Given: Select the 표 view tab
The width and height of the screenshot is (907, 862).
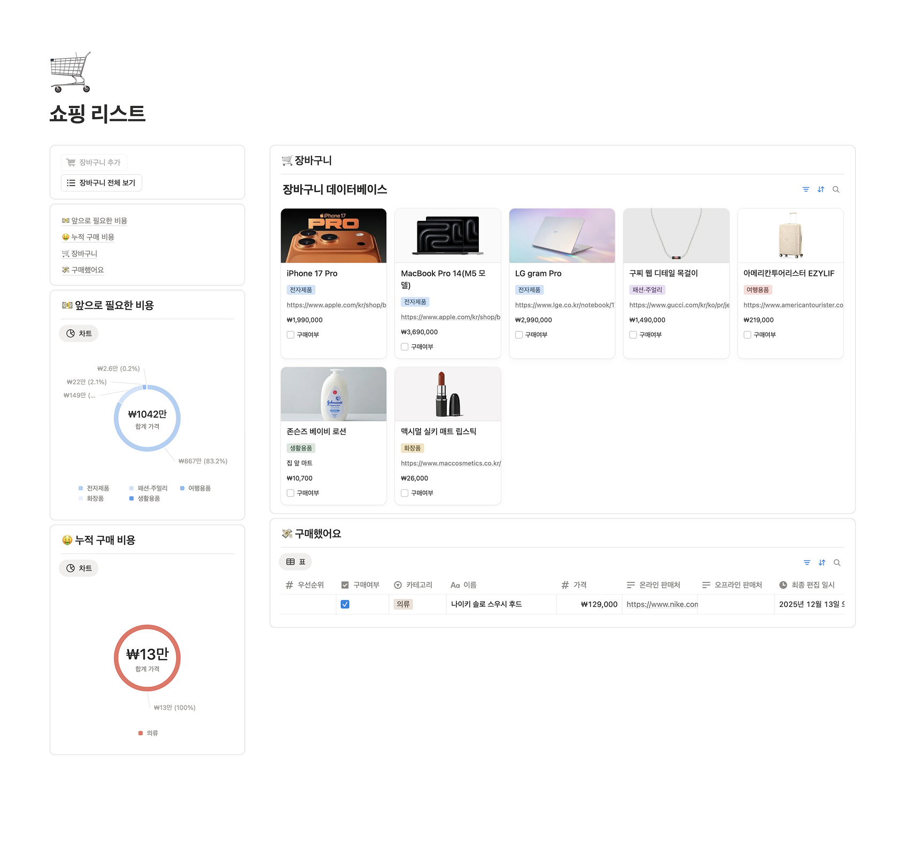Looking at the screenshot, I should tap(296, 562).
